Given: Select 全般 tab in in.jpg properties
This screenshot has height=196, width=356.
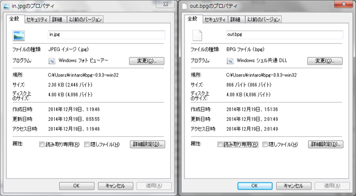Looking at the screenshot, I should tap(14, 19).
